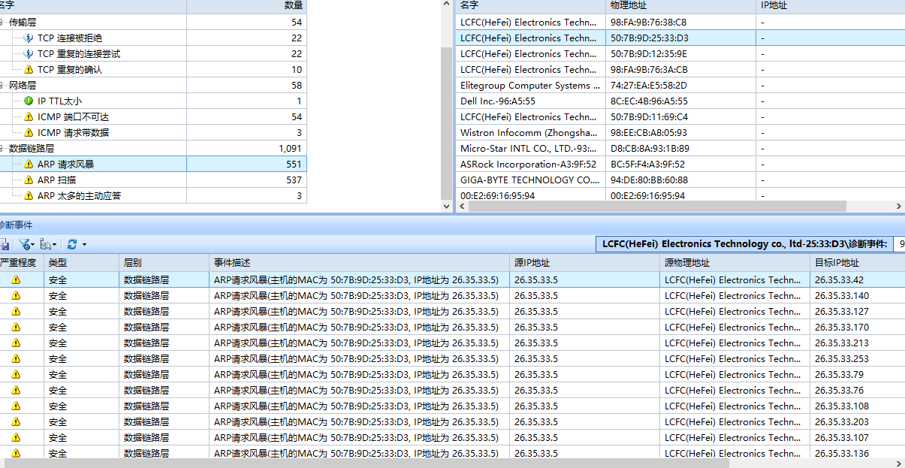Click the warning icon beside ICMP 请求带数据
This screenshot has height=468, width=905.
(x=29, y=132)
